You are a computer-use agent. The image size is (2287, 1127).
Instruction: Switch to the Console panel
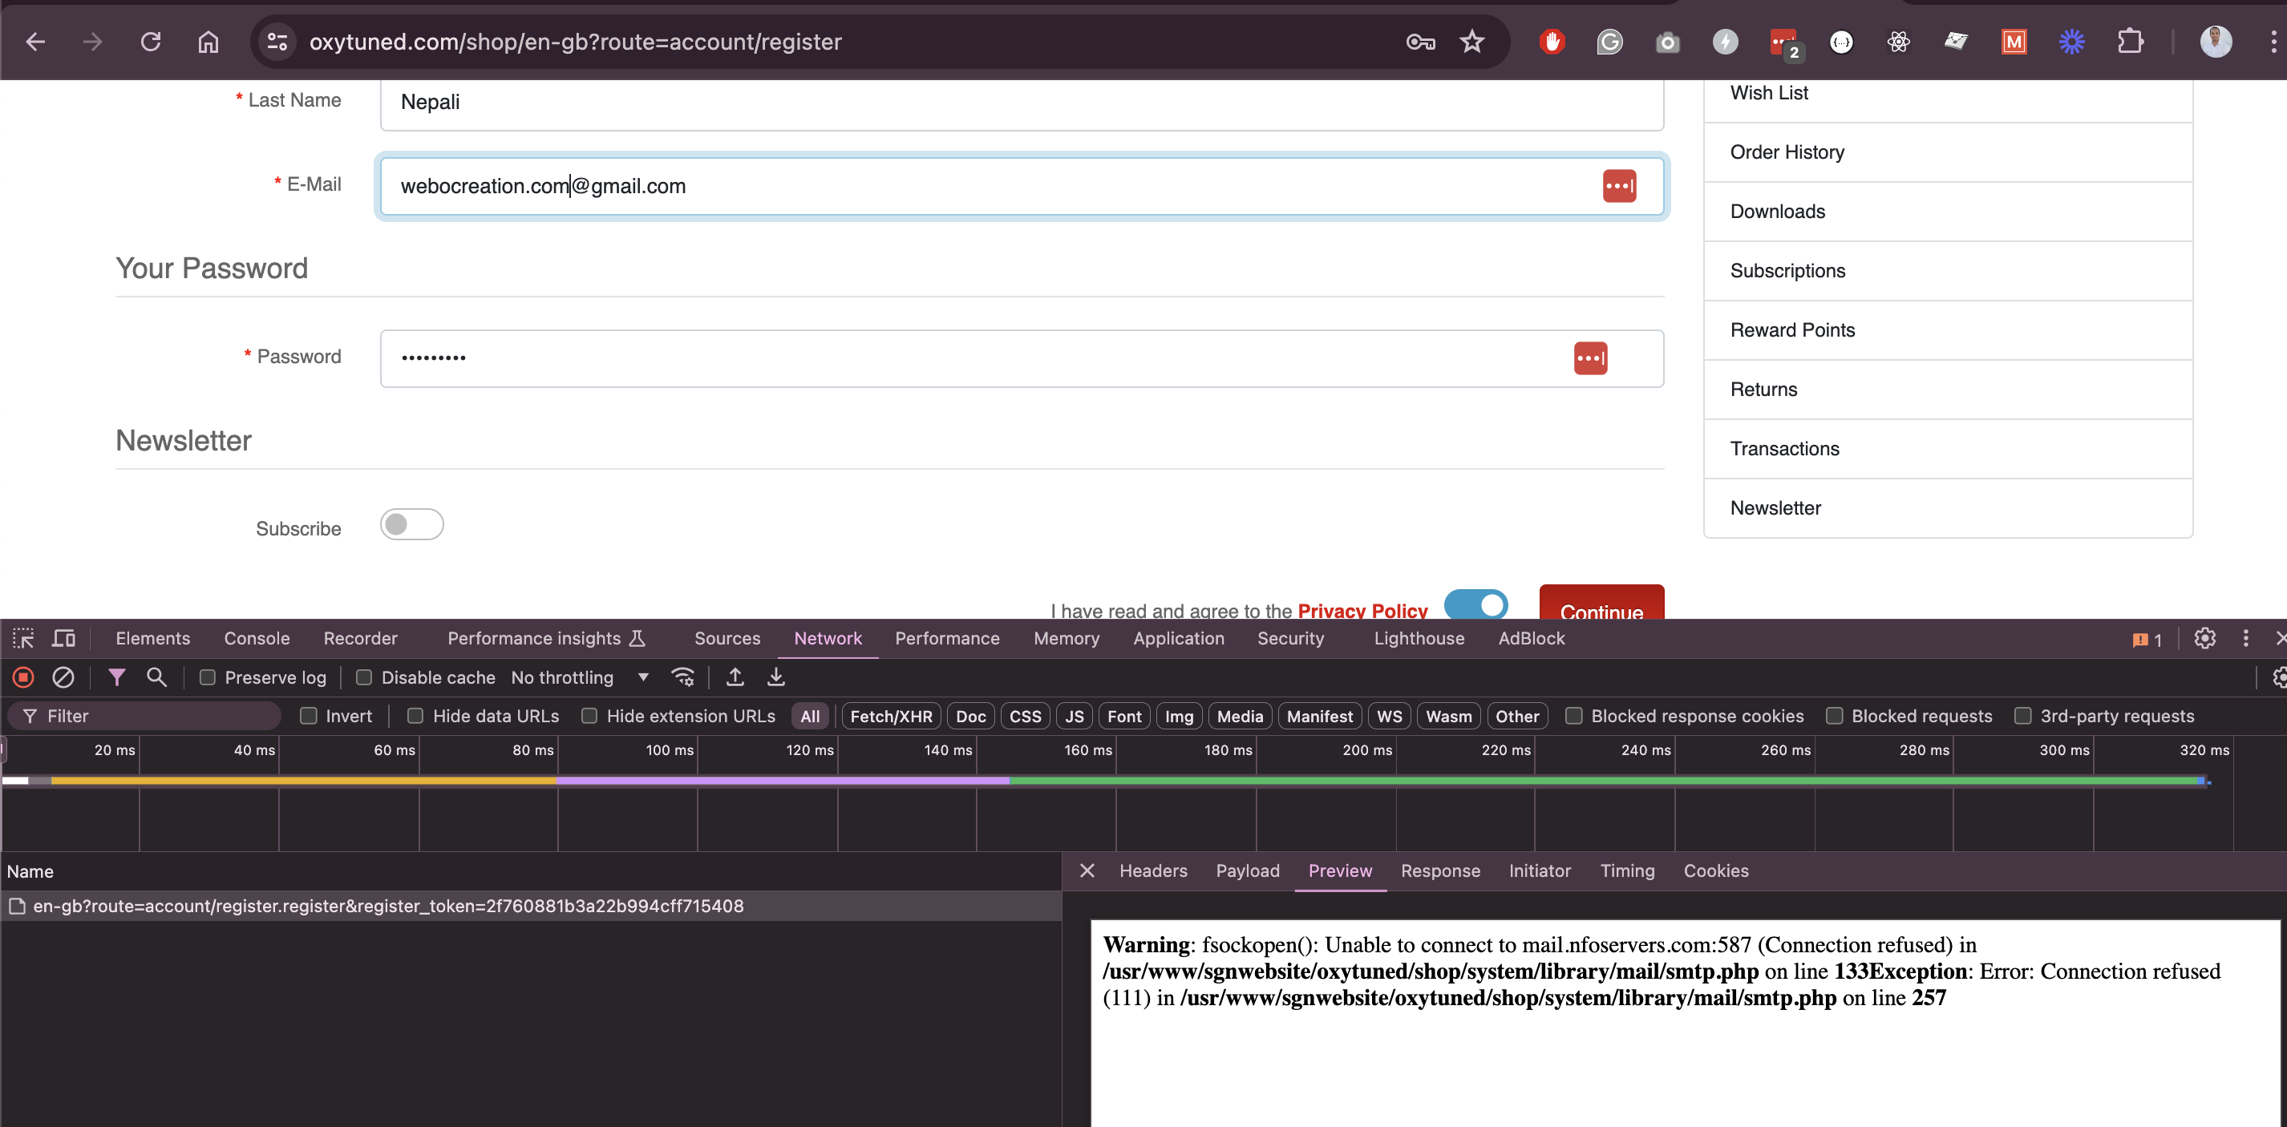coord(257,639)
